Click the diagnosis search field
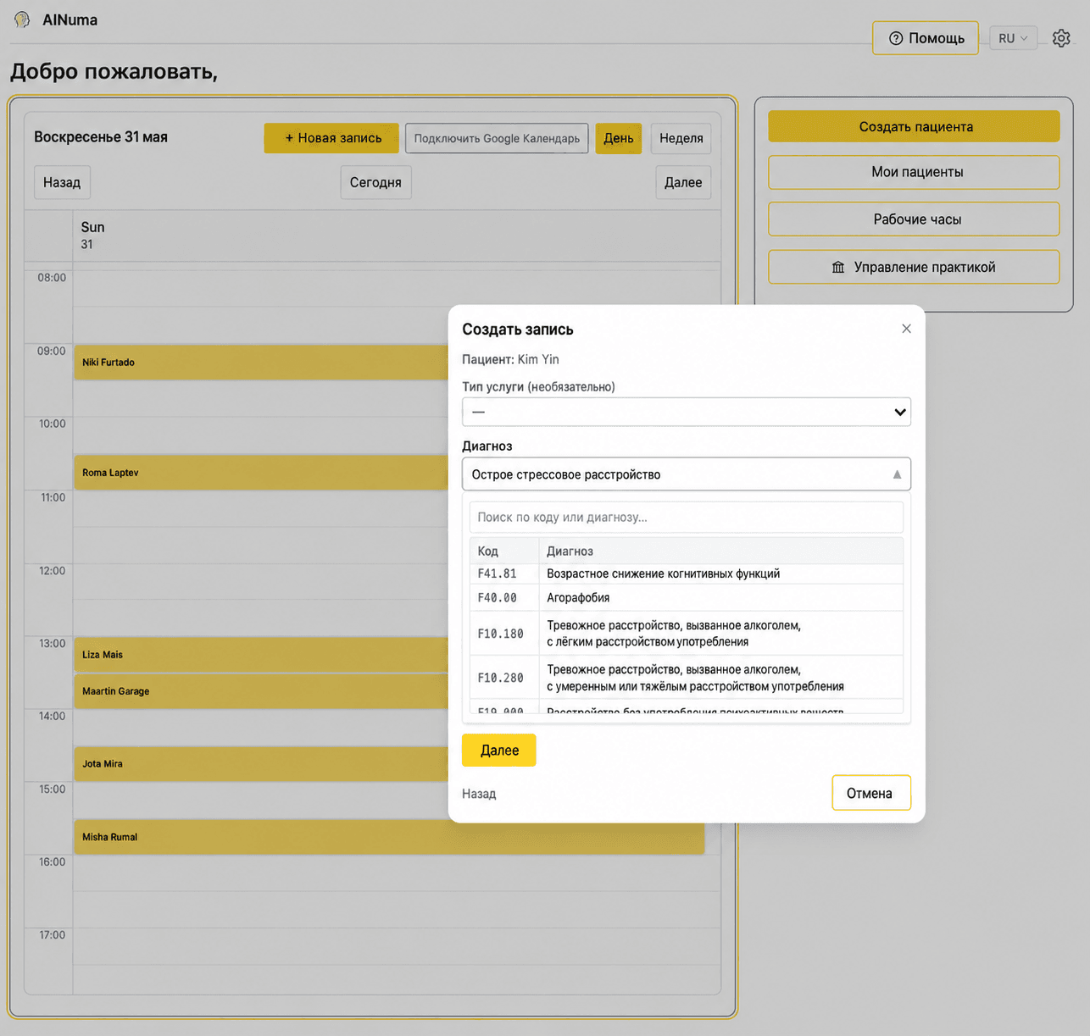1090x1036 pixels. click(x=687, y=518)
